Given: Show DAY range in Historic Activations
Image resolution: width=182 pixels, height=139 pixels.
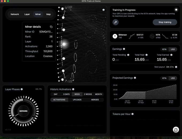Looking at the screenshot, I should tap(56, 94).
